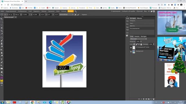Select the Magic Wand tool
The image size is (186, 104).
pyautogui.click(x=2, y=28)
